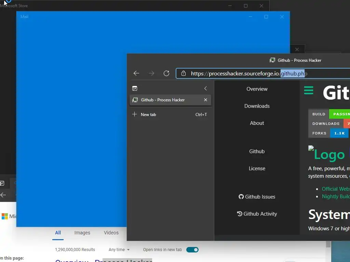
Task: Select the Github - Process Hacker tab
Action: [170, 100]
